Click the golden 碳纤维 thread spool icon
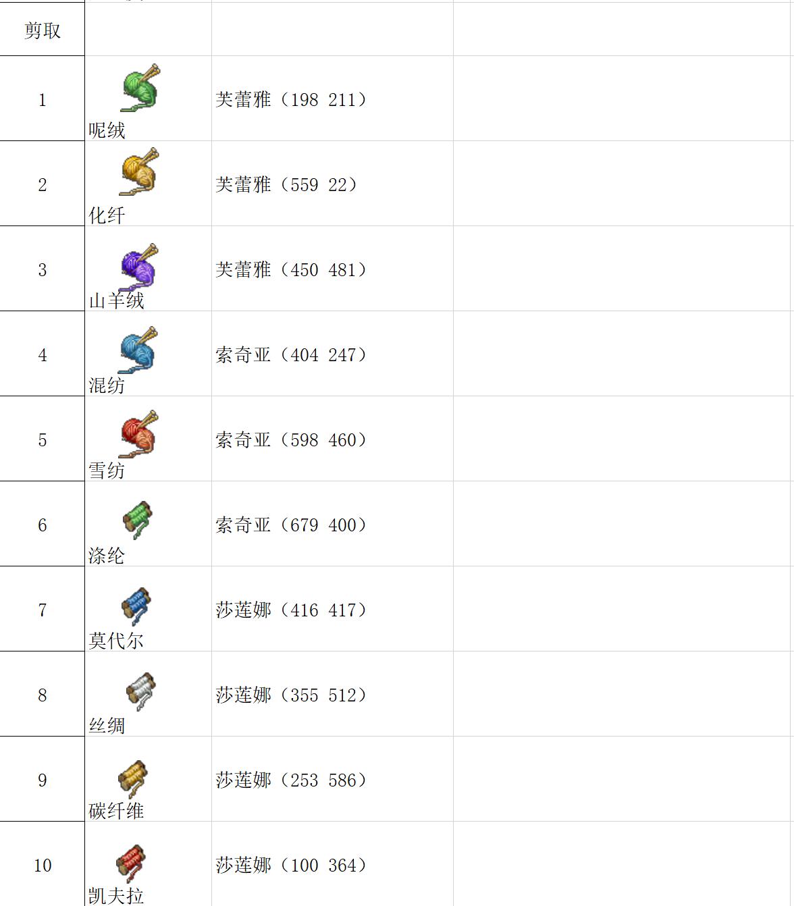794x906 pixels. (133, 778)
